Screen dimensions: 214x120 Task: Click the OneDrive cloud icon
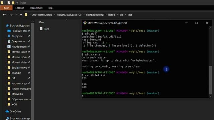point(7,111)
